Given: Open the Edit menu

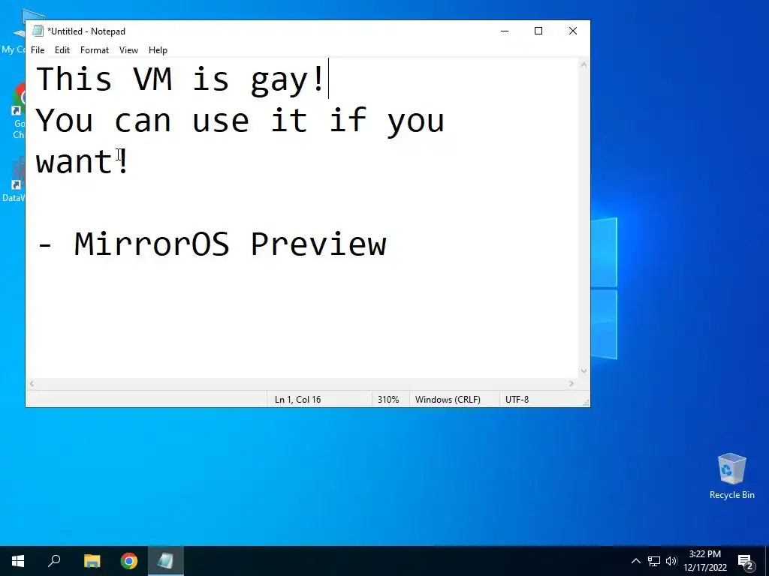Looking at the screenshot, I should (x=62, y=50).
